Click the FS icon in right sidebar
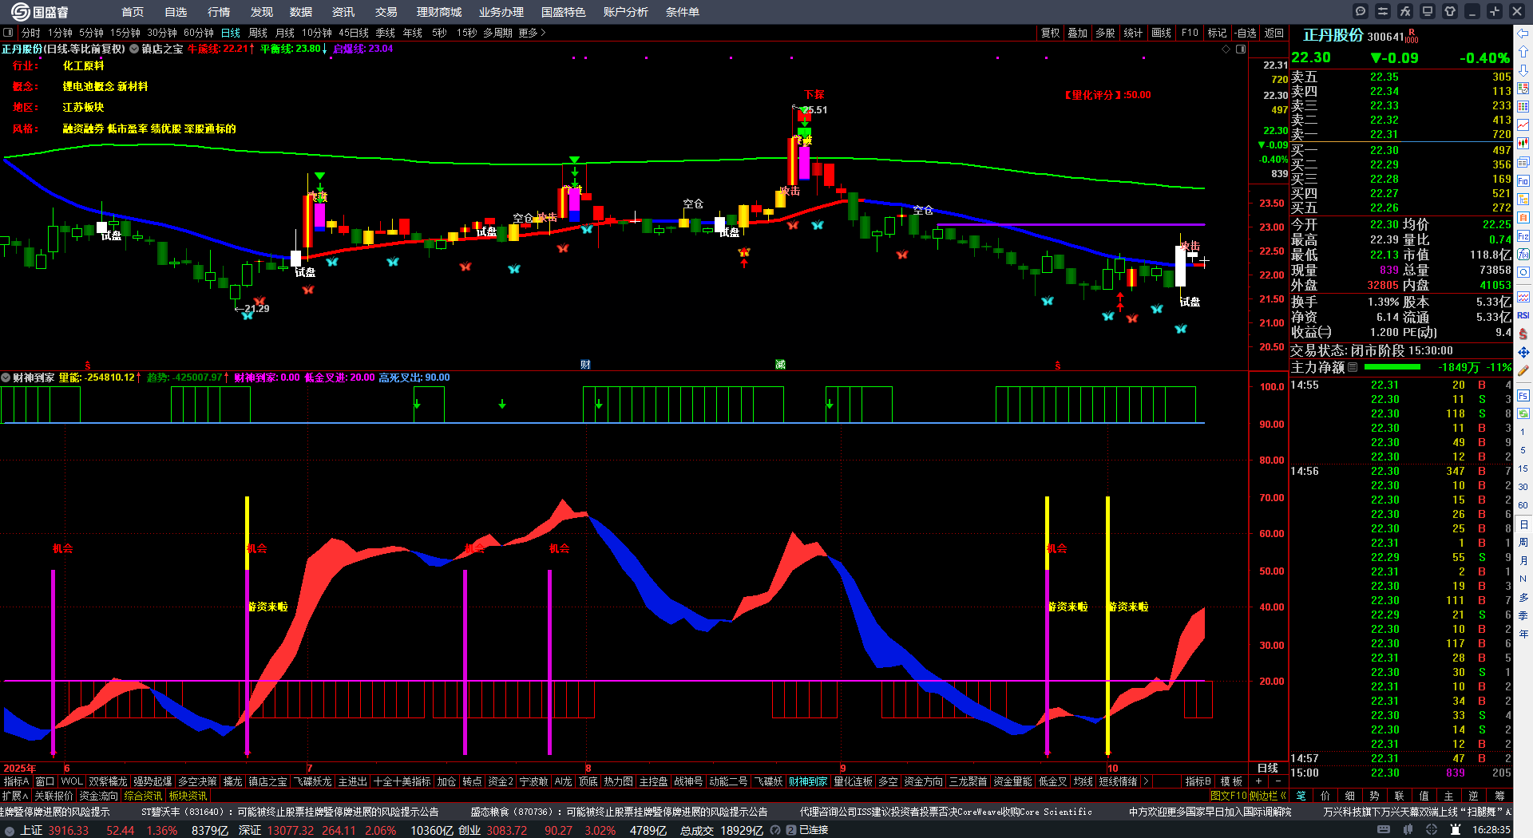Screen dimensions: 1533x838 pyautogui.click(x=1523, y=395)
